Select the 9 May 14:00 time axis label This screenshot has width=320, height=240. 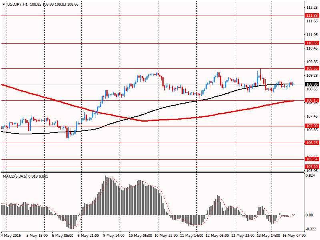[114, 236]
